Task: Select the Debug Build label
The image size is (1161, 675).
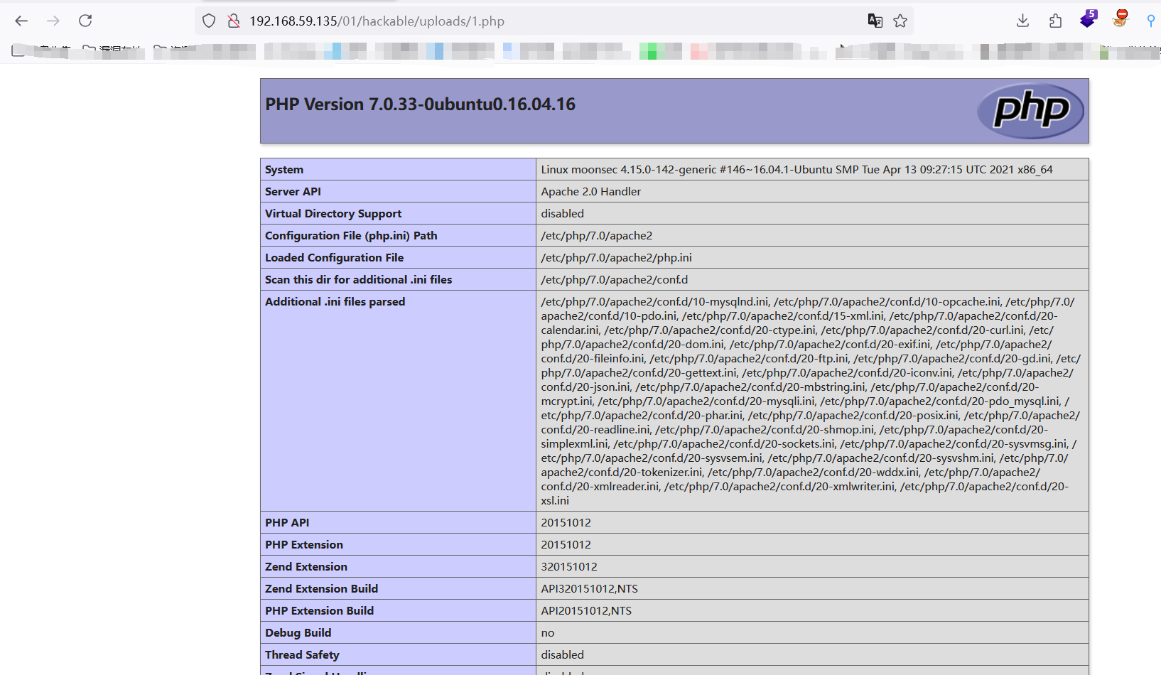Action: pyautogui.click(x=298, y=632)
